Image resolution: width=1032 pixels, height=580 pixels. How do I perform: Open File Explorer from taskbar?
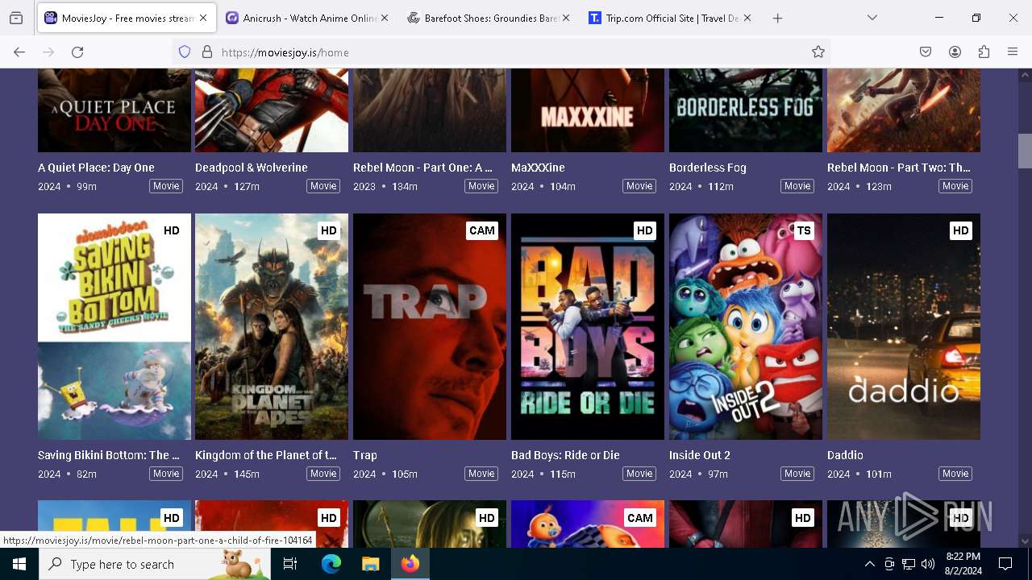click(x=370, y=564)
